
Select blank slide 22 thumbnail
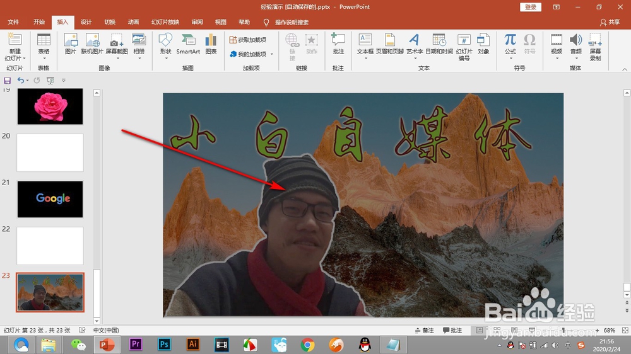point(50,246)
